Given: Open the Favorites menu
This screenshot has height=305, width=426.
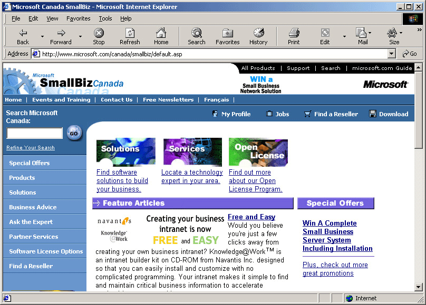Looking at the screenshot, I should click(78, 18).
